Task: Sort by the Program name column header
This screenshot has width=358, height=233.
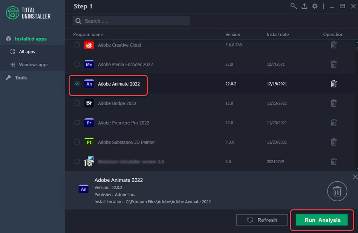Action: [x=88, y=34]
